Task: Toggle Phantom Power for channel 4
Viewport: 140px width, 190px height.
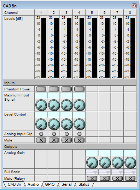Action: pos(79,89)
